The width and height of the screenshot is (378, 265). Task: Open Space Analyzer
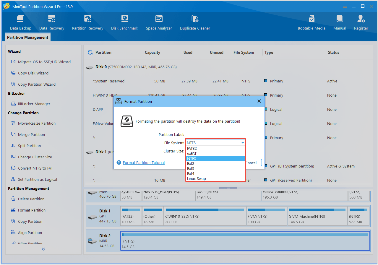(159, 23)
